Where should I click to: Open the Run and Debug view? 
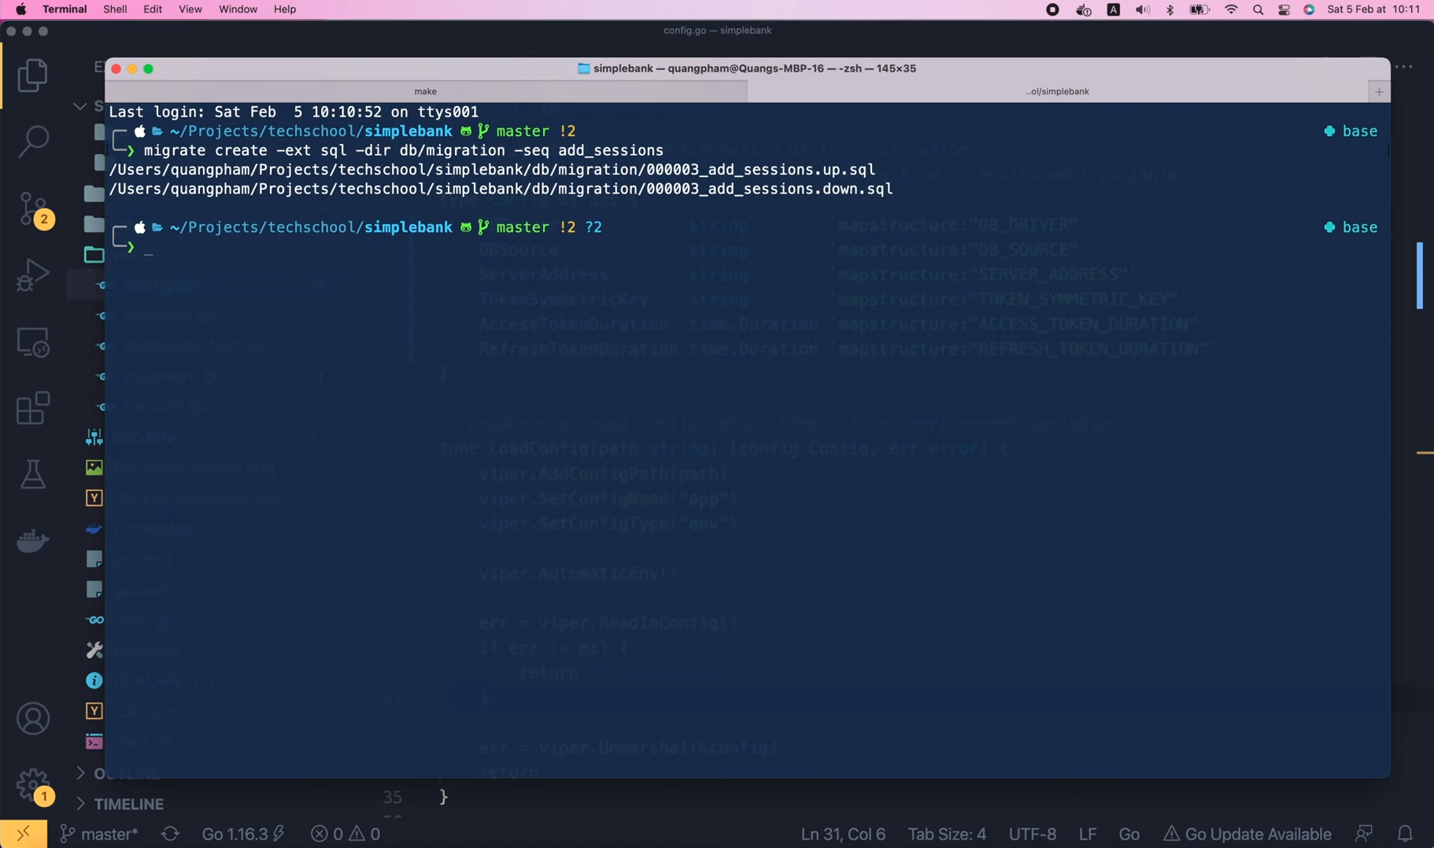point(32,275)
